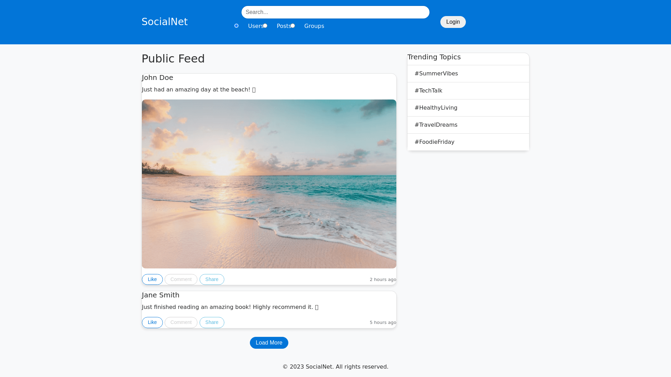
Task: Comment on John Doe's beach post
Action: click(x=181, y=279)
